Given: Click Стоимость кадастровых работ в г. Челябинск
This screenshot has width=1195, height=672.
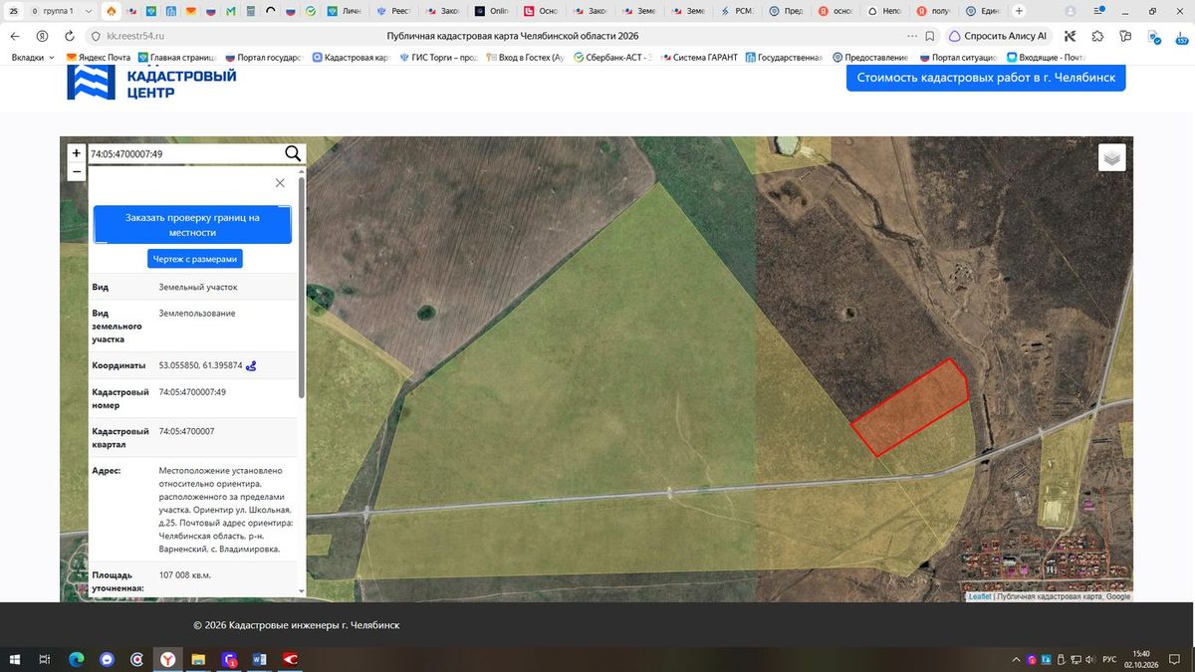Looking at the screenshot, I should coord(986,78).
